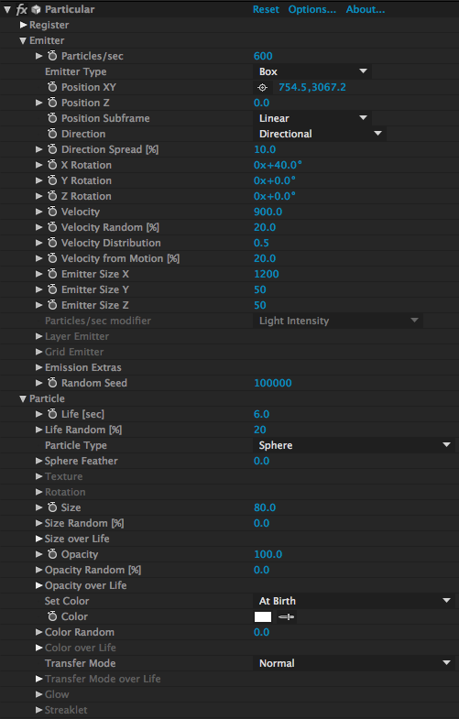This screenshot has width=459, height=719.
Task: Click the Particles/sec stopwatch icon
Action: [52, 56]
